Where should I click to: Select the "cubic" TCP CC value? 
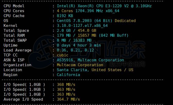(63, 55)
